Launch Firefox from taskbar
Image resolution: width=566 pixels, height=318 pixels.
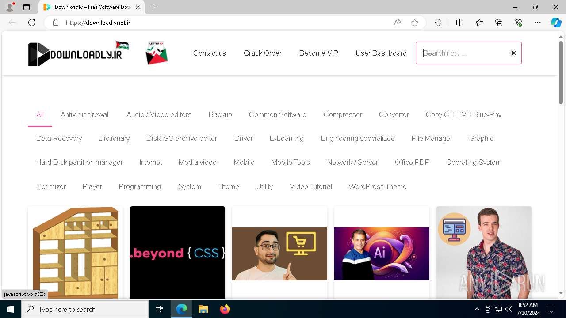click(x=225, y=309)
